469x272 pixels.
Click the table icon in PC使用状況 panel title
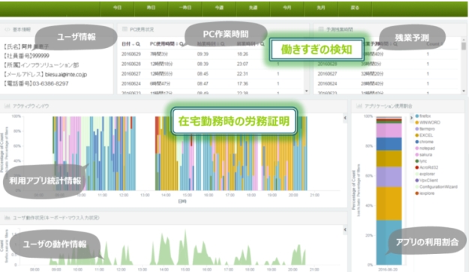click(x=125, y=29)
